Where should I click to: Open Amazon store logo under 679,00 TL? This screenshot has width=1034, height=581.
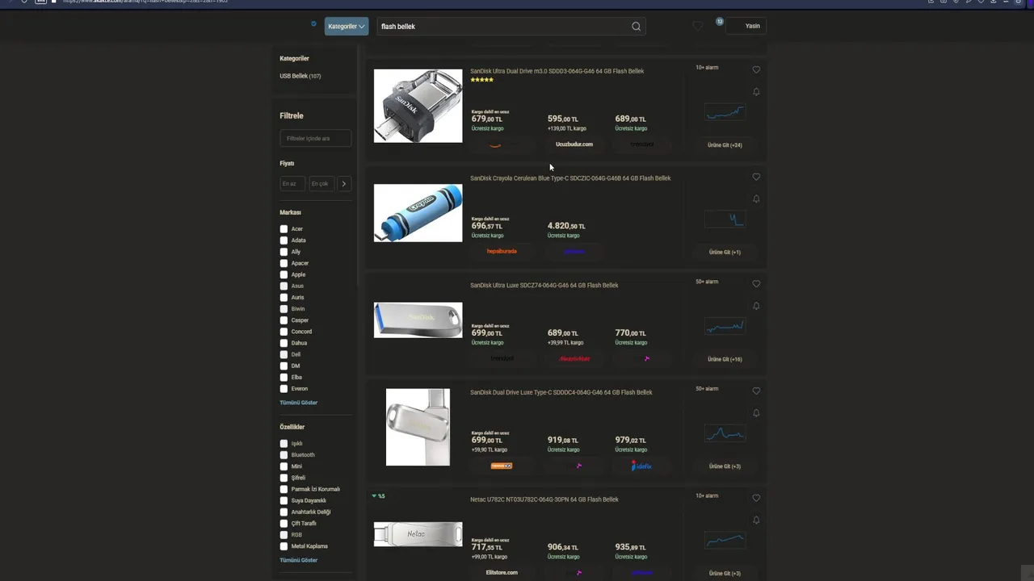[495, 145]
